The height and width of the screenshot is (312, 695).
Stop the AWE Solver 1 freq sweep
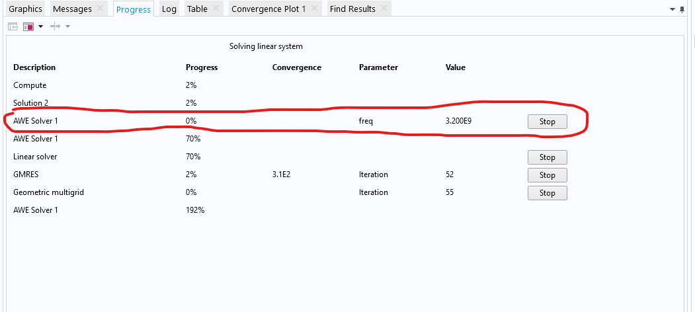(547, 122)
